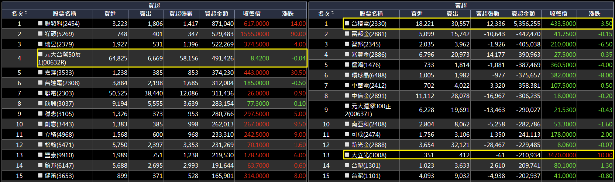Click the stock name 台積電(2330)
Image resolution: width=615 pixels, height=182 pixels.
(x=369, y=24)
